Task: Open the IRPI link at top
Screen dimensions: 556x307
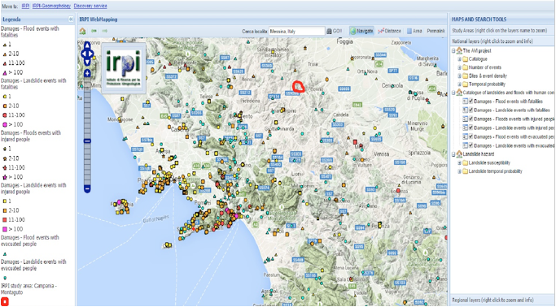Action: [25, 6]
